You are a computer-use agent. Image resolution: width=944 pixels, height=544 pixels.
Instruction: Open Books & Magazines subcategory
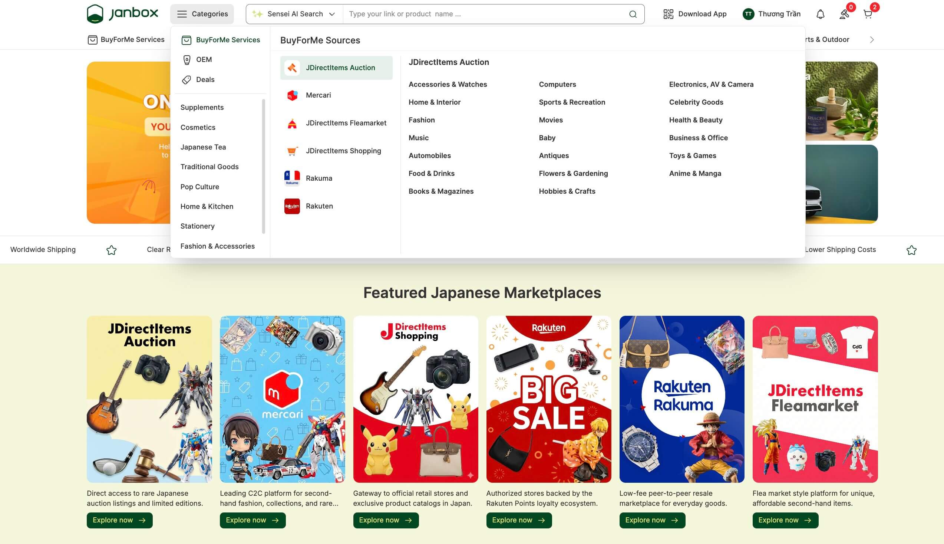coord(441,191)
